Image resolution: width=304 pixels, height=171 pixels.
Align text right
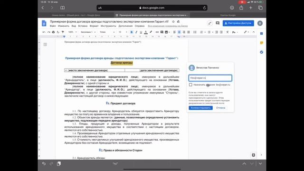184,32
